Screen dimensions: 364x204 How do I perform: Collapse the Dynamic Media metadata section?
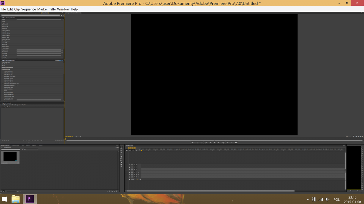(x=1, y=69)
